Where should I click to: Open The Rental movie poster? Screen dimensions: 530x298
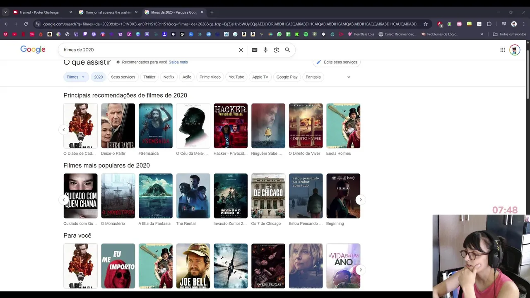[193, 196]
